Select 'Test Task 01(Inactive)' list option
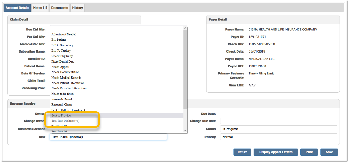This screenshot has height=163, width=349. tap(65, 121)
